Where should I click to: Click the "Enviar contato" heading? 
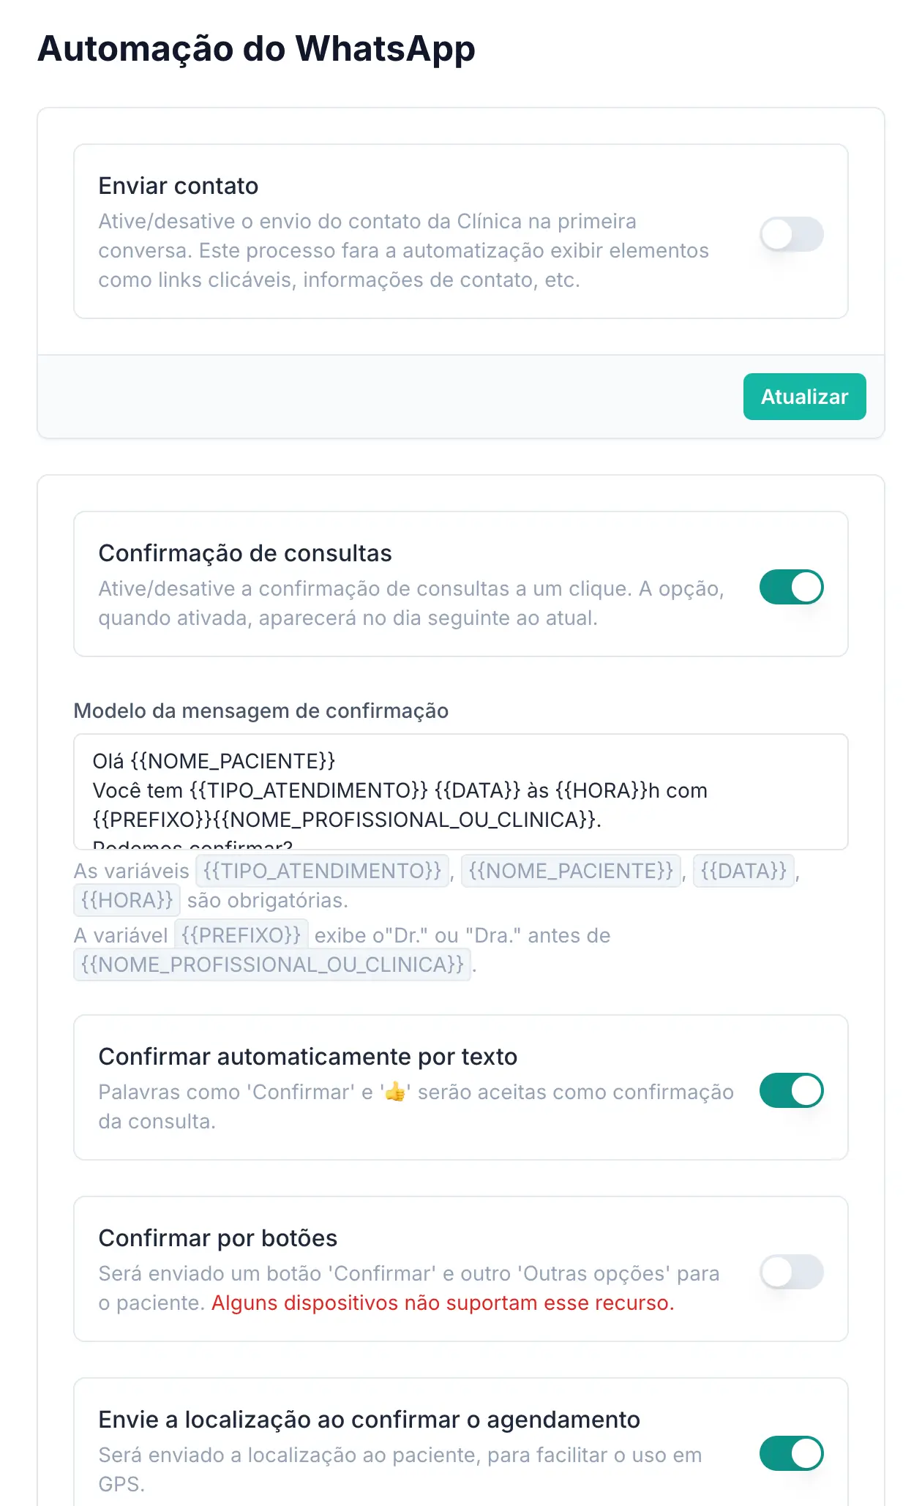pyautogui.click(x=179, y=186)
